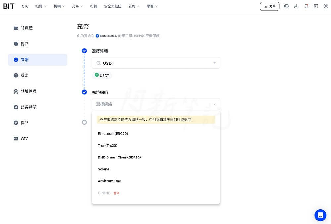Expand the 交易 menu
The image size is (331, 224).
click(77, 6)
